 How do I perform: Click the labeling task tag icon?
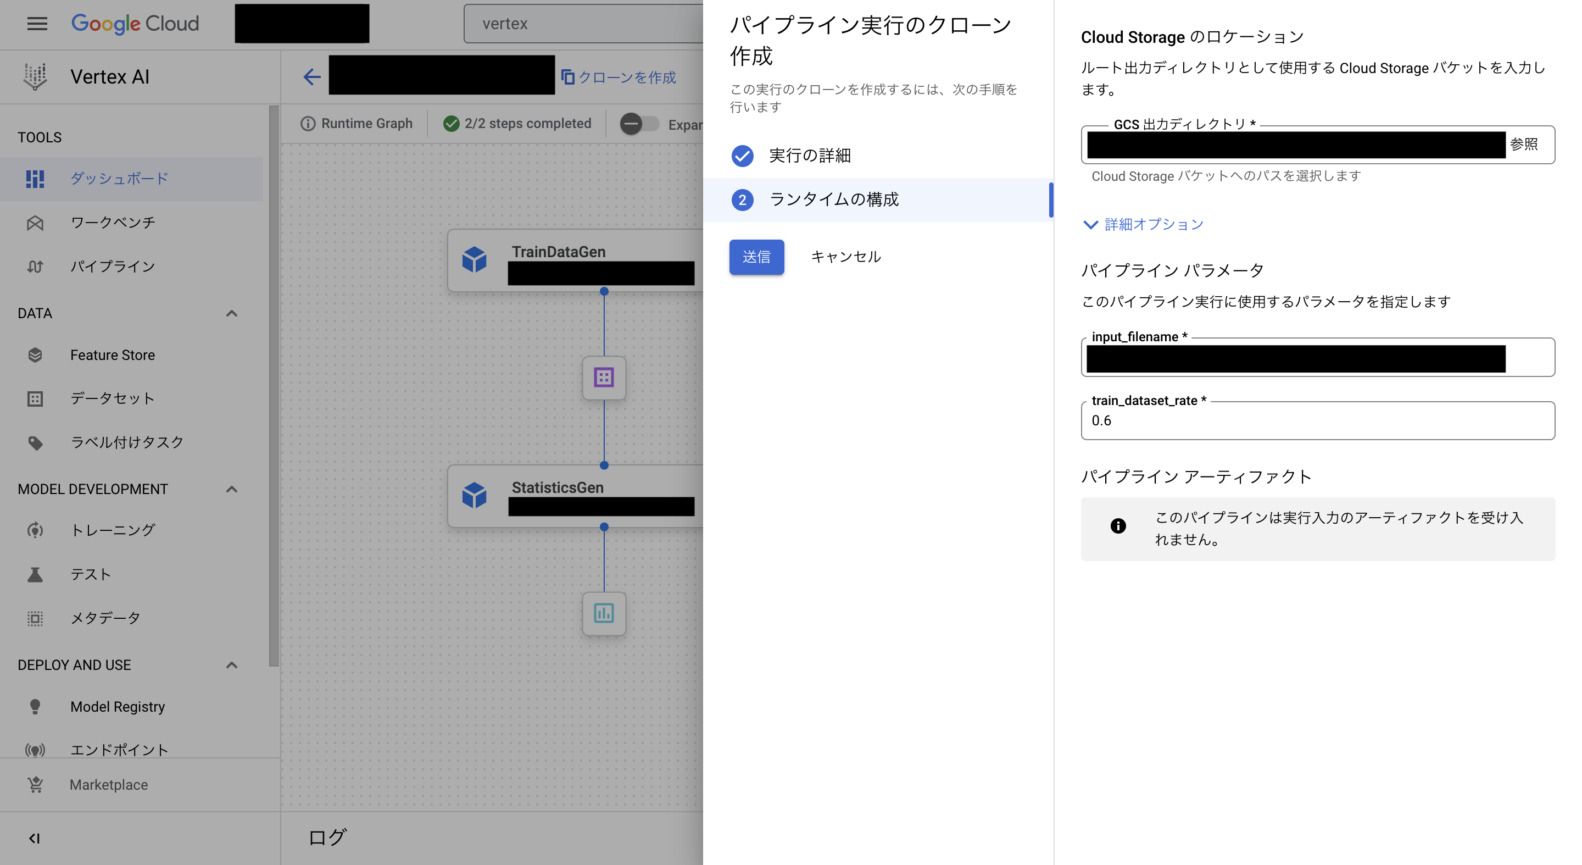[x=35, y=442]
